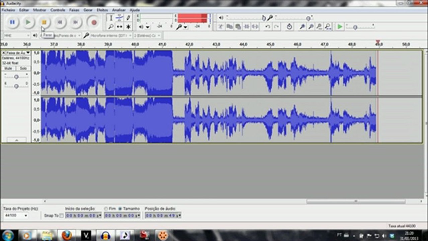The width and height of the screenshot is (428, 241).
Task: Open the Controle menu
Action: pyautogui.click(x=58, y=10)
